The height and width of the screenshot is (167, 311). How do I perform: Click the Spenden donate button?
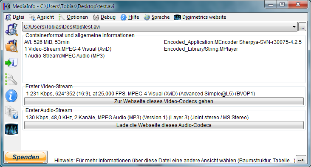point(25,157)
